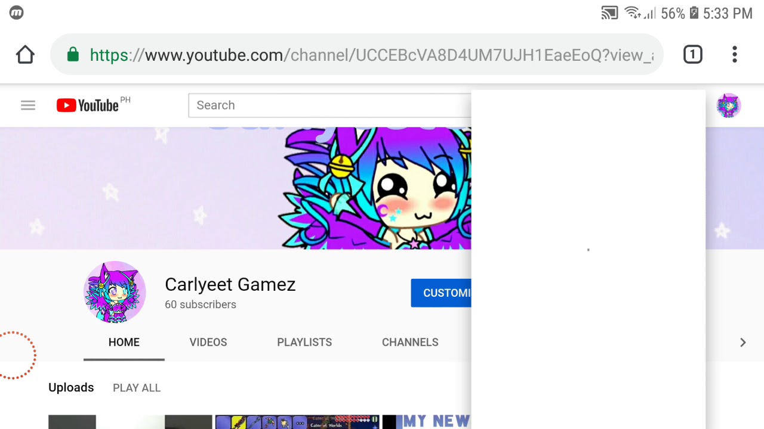Switch to the VIDEOS tab
The height and width of the screenshot is (429, 764).
click(208, 342)
